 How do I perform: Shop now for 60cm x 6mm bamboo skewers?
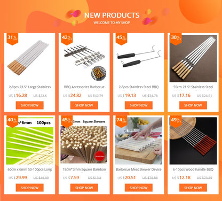[29, 188]
